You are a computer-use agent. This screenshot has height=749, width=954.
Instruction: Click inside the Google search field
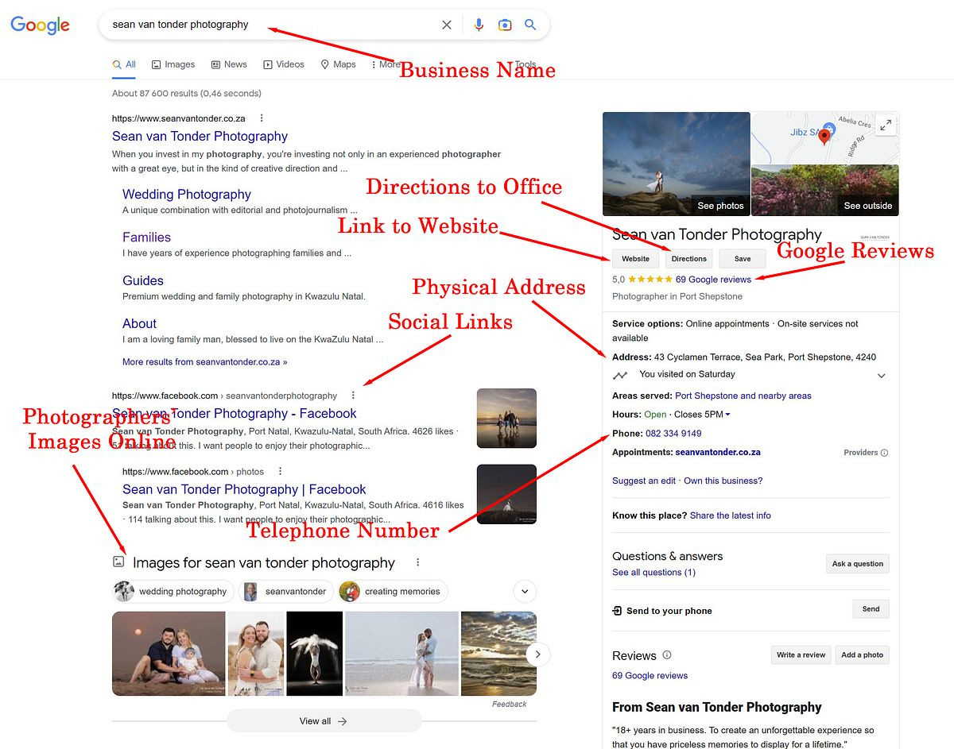270,25
